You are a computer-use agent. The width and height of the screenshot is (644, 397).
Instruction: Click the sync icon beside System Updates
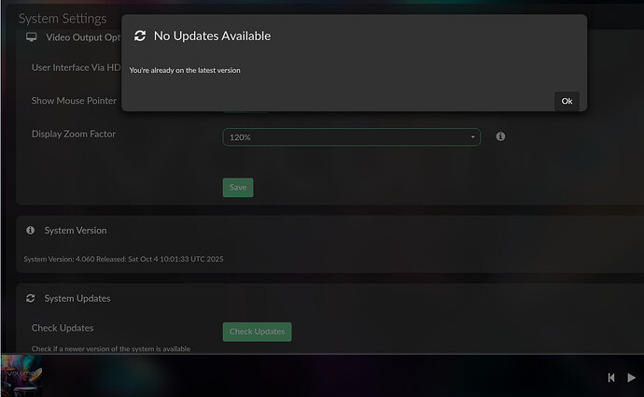(x=31, y=298)
